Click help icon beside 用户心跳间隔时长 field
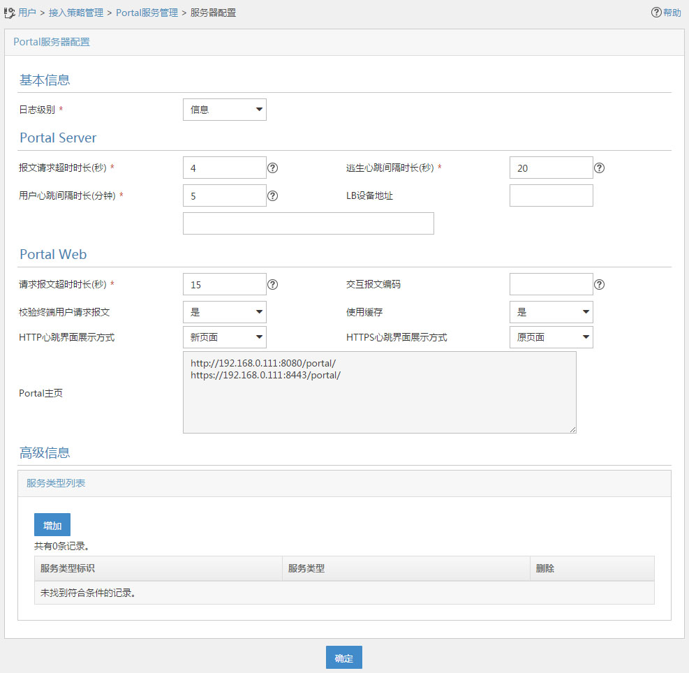This screenshot has width=689, height=673. (x=273, y=196)
